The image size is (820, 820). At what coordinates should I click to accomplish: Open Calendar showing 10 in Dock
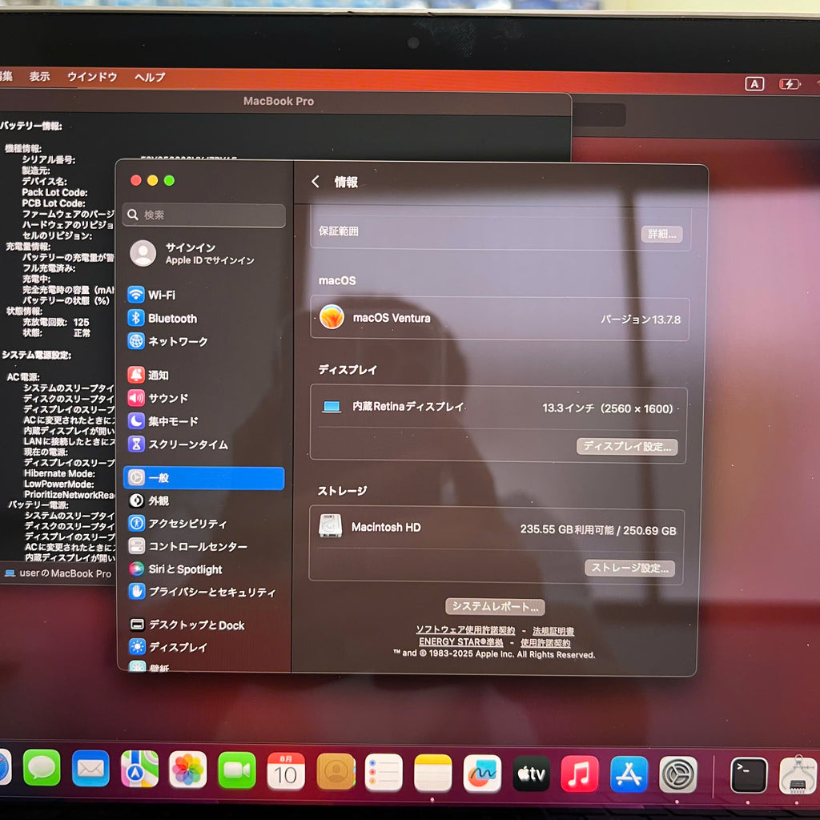point(286,771)
